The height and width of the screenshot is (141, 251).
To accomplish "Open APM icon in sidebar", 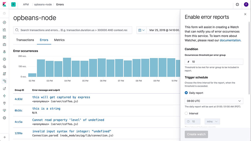I will click(4, 81).
